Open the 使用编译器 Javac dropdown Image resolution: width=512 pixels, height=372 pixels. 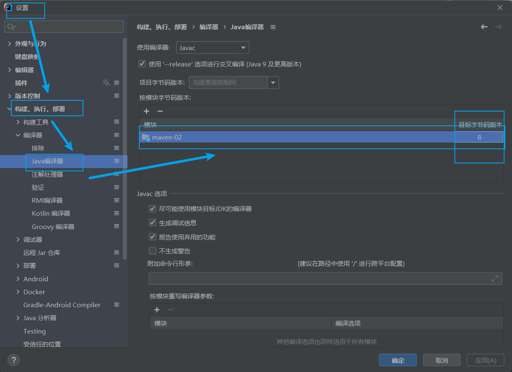pos(213,48)
